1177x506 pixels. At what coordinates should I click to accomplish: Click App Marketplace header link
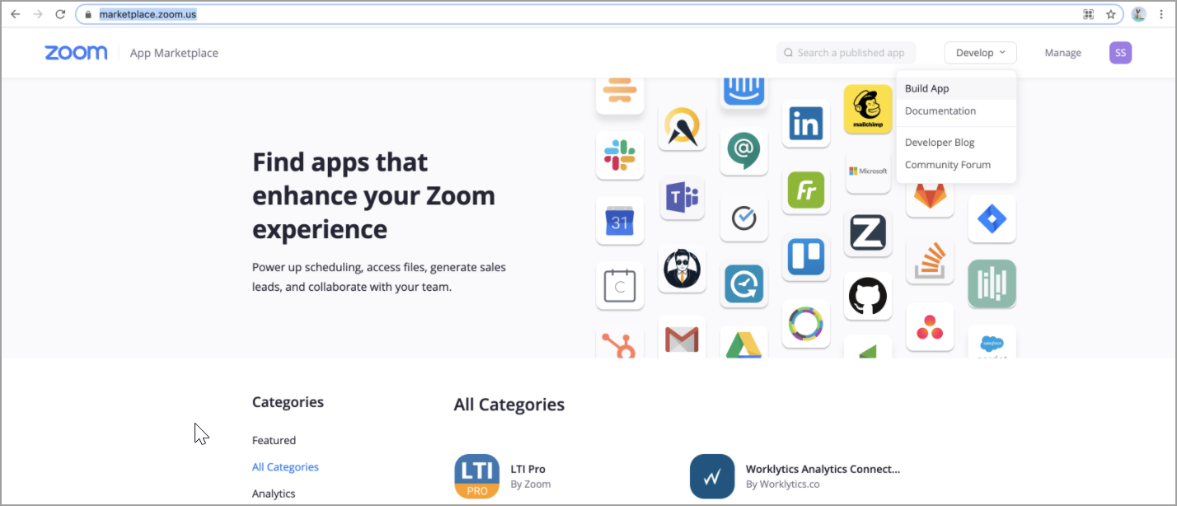pyautogui.click(x=174, y=53)
